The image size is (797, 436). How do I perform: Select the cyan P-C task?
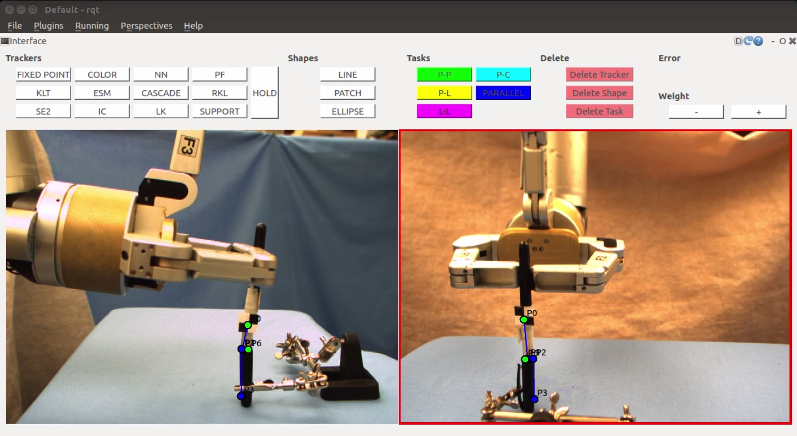tap(503, 75)
